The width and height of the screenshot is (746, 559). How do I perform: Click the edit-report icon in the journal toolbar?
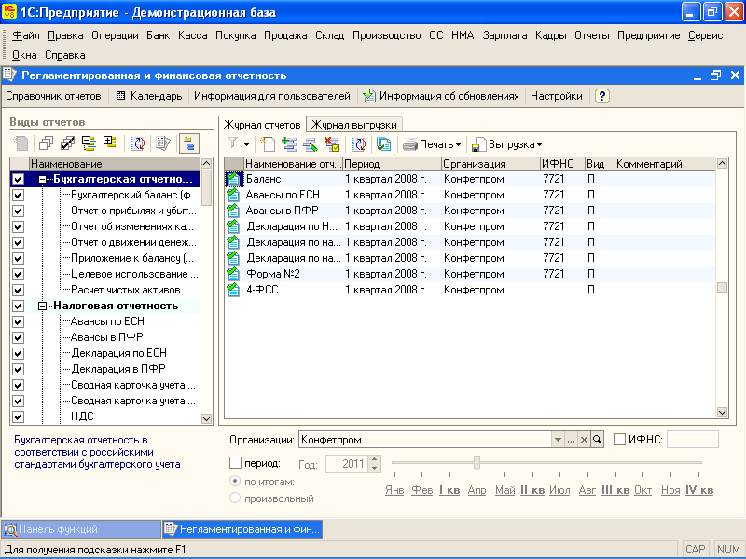(x=311, y=144)
